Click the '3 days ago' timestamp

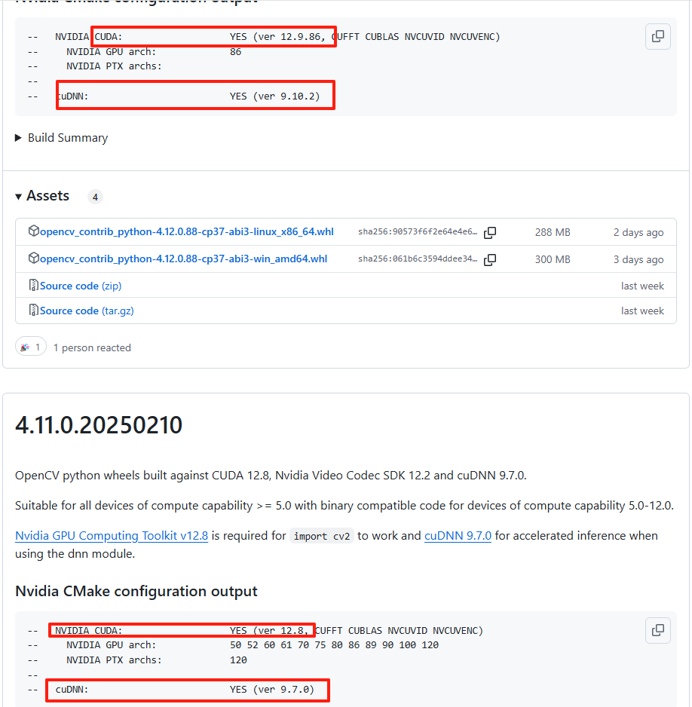pos(638,260)
